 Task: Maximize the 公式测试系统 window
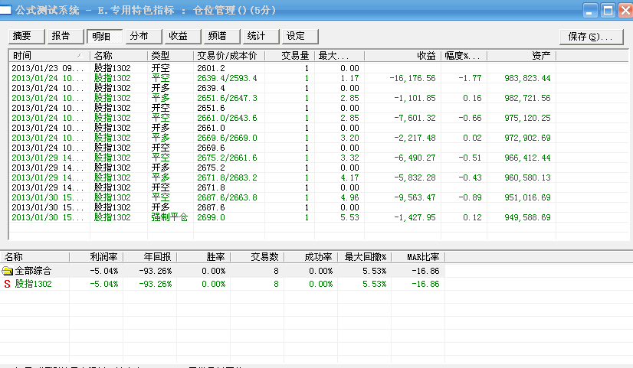point(607,11)
